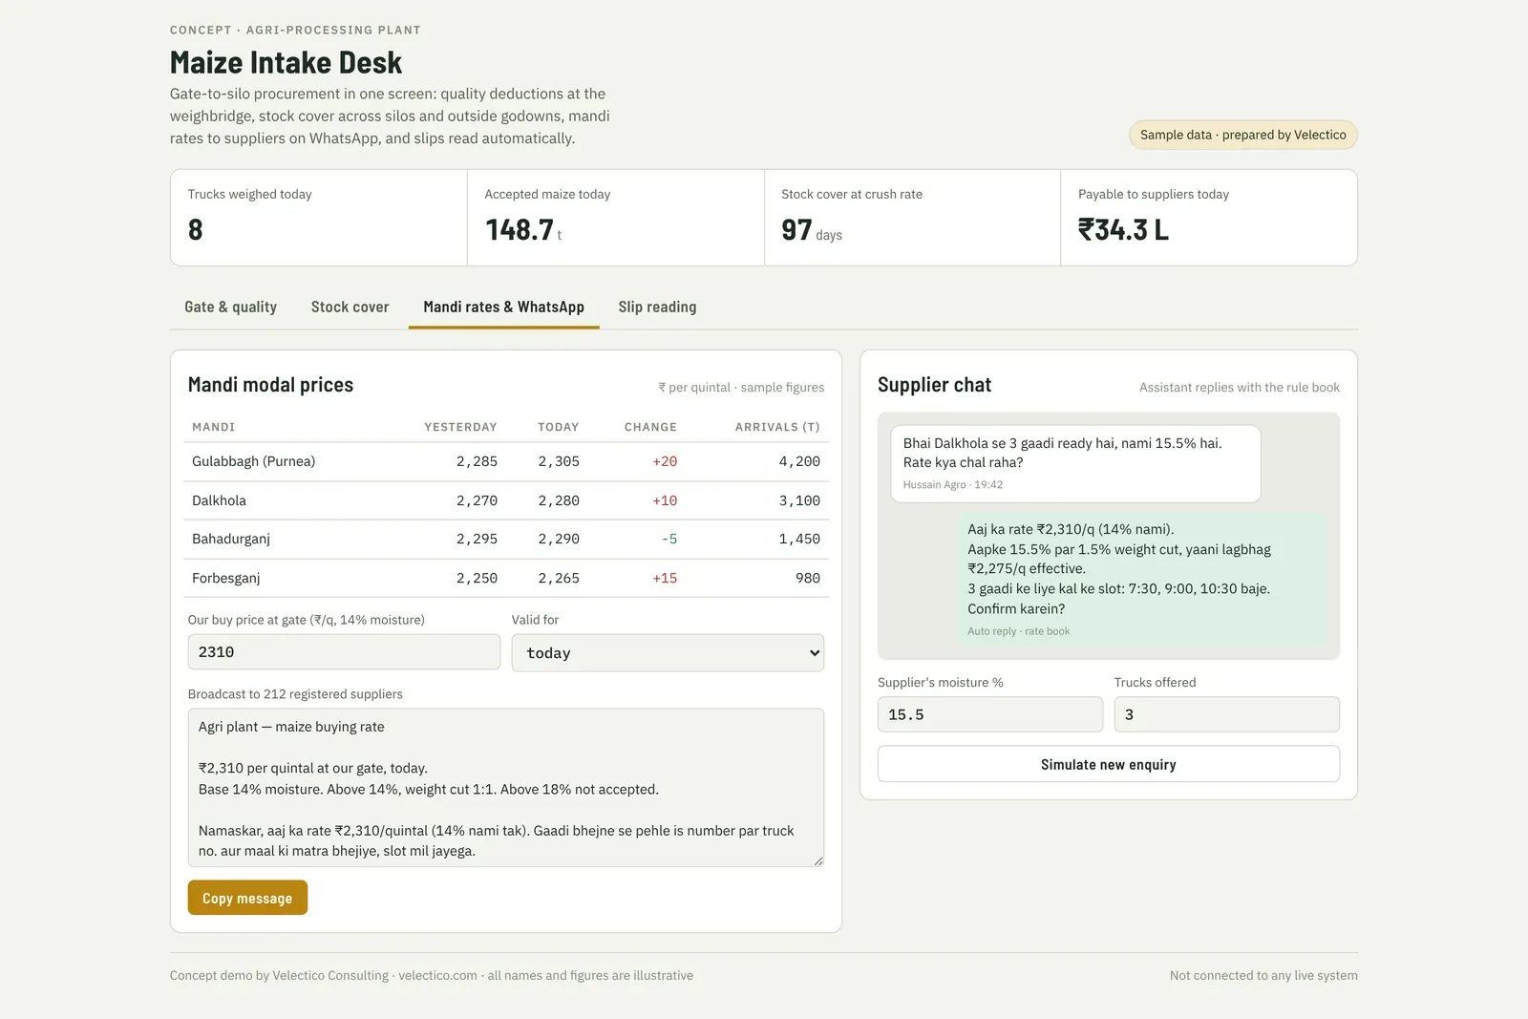
Task: Switch to the Stock cover tab
Action: (x=350, y=307)
